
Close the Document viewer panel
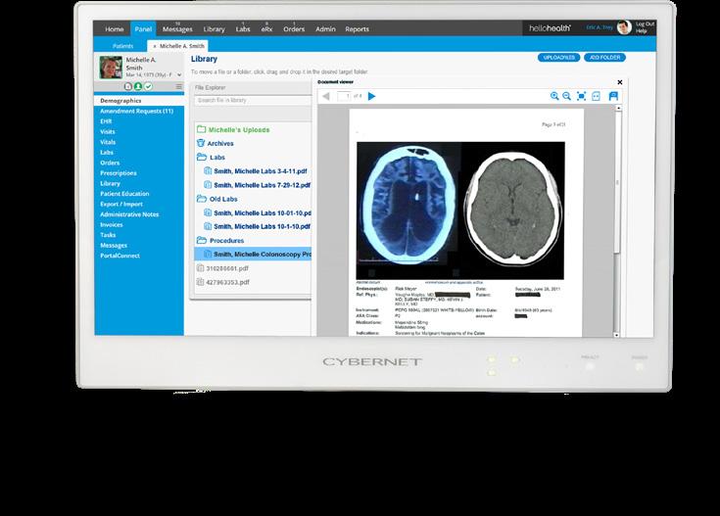click(x=620, y=82)
